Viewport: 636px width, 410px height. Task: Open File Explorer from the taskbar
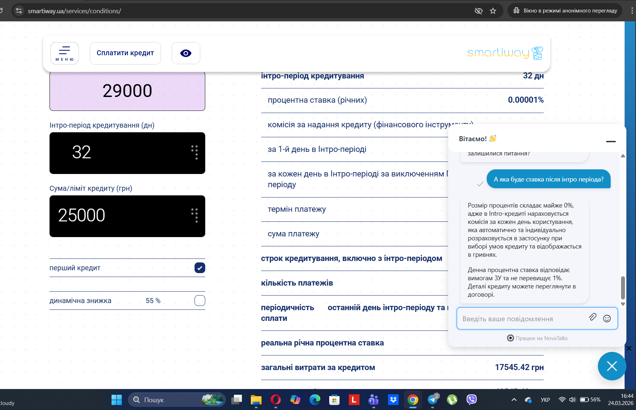pyautogui.click(x=256, y=400)
